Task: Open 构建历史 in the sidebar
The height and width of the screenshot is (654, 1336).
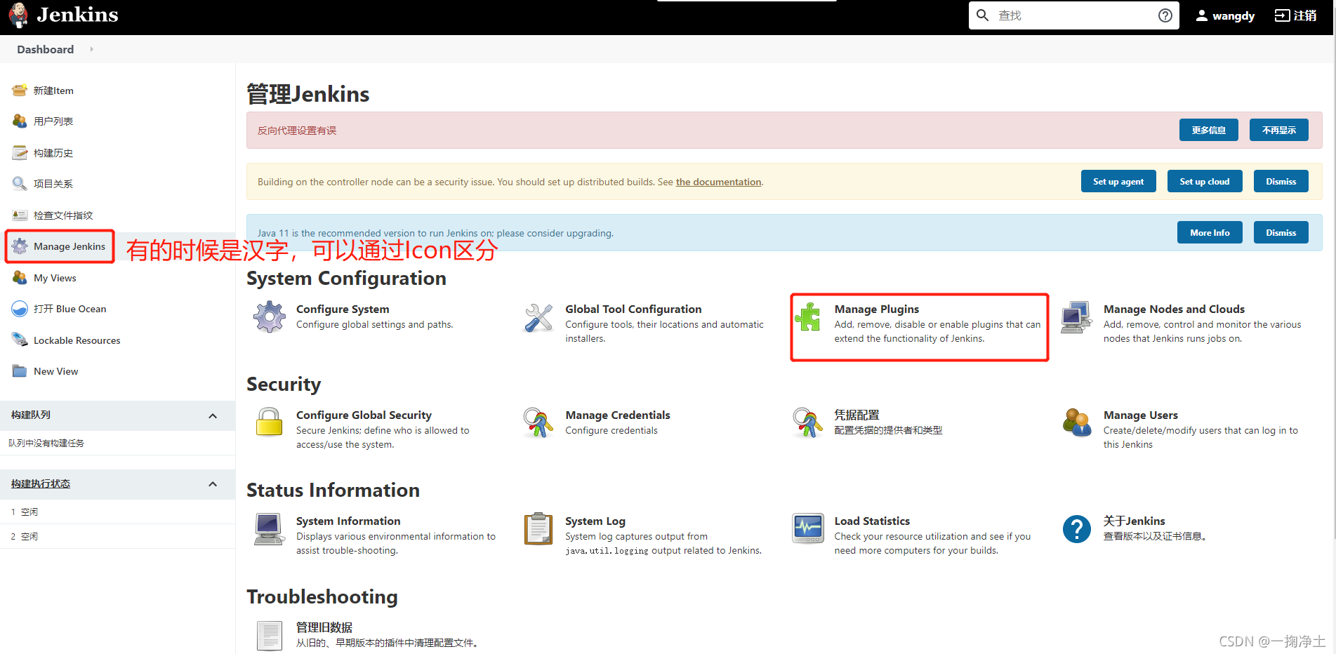Action: tap(53, 152)
